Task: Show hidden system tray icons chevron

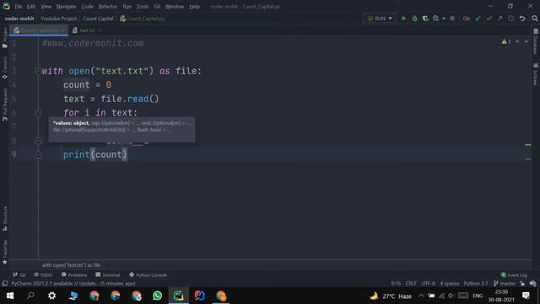Action: coord(421,296)
